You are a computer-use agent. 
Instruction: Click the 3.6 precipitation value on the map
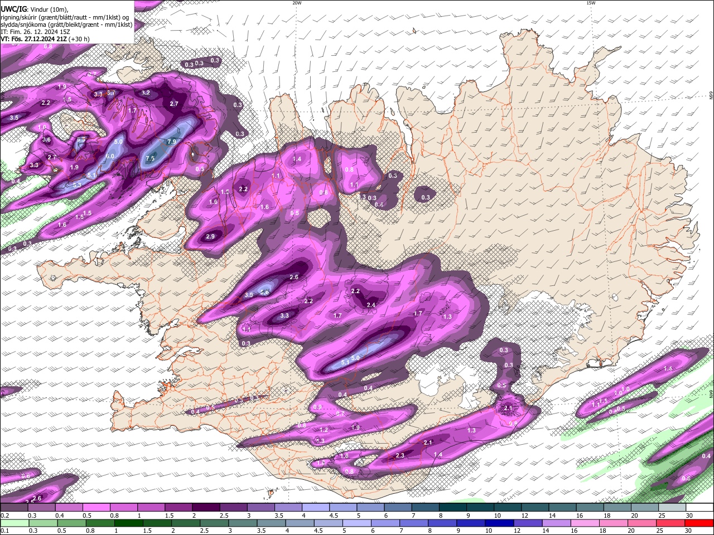47,140
